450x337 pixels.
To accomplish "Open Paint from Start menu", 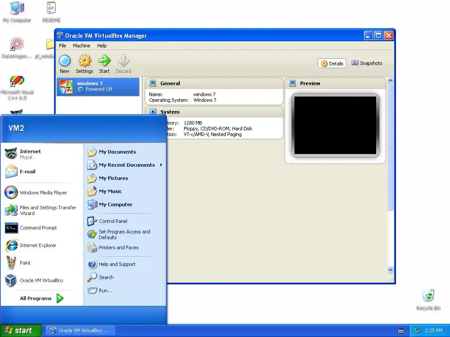I will click(43, 263).
